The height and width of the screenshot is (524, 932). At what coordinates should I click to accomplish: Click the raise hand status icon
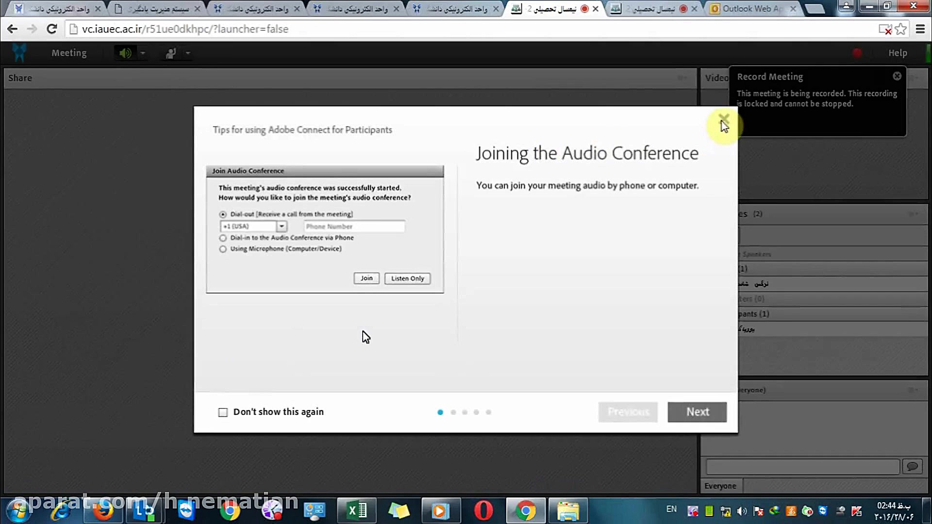[x=171, y=53]
